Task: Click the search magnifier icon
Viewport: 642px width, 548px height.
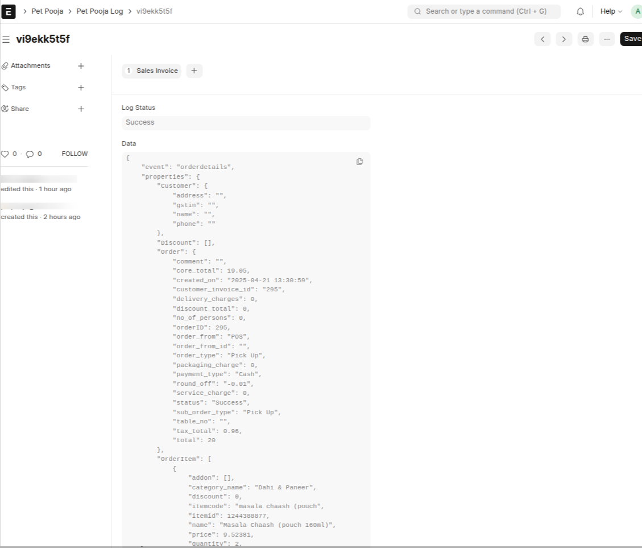Action: (x=417, y=11)
